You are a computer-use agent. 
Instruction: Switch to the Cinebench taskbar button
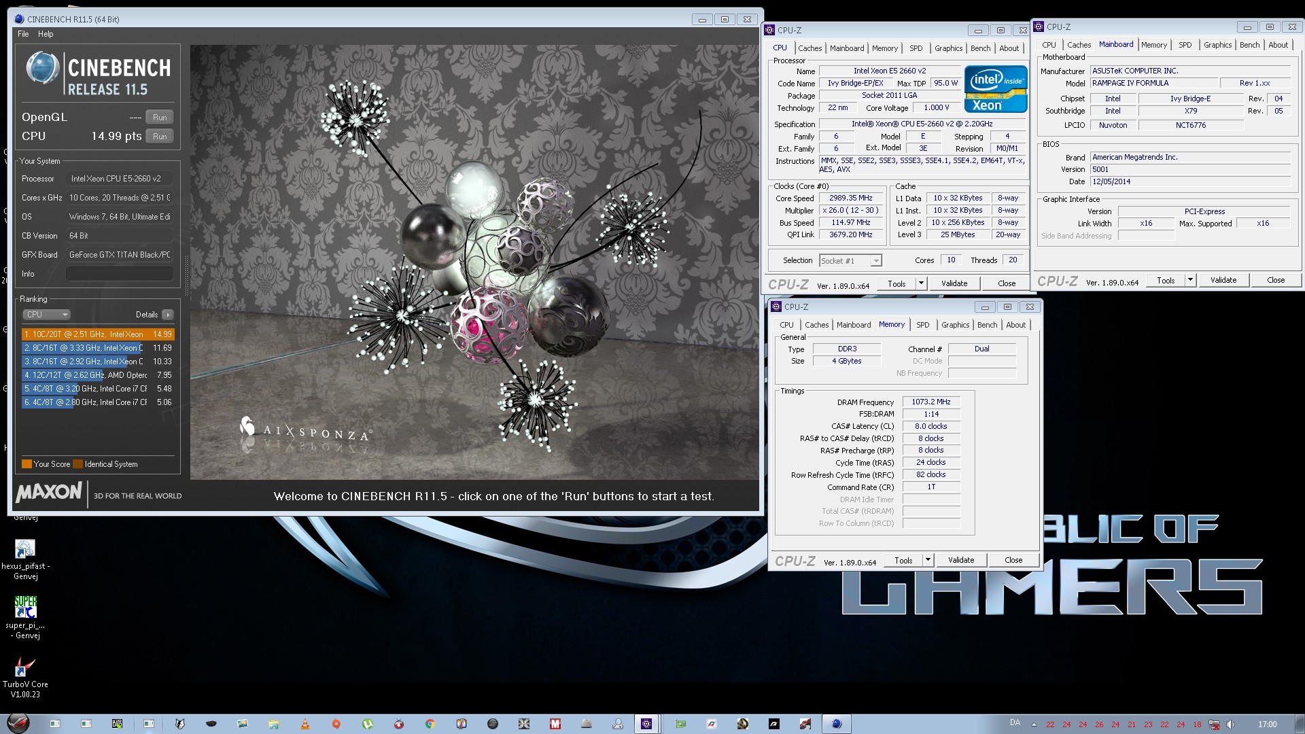[x=837, y=724]
